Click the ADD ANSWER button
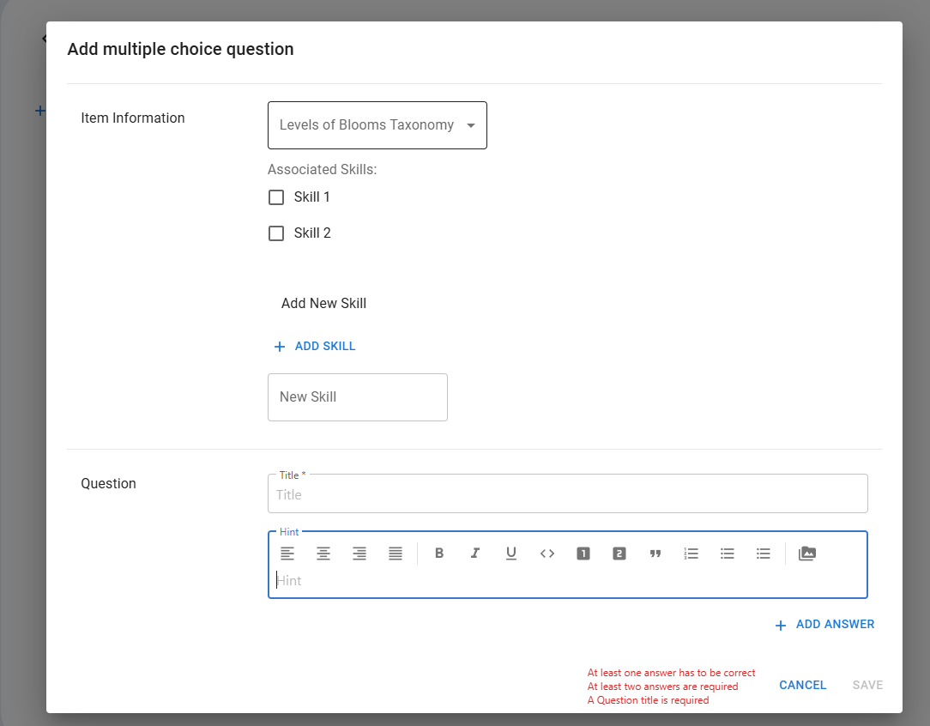The image size is (930, 726). [x=825, y=625]
